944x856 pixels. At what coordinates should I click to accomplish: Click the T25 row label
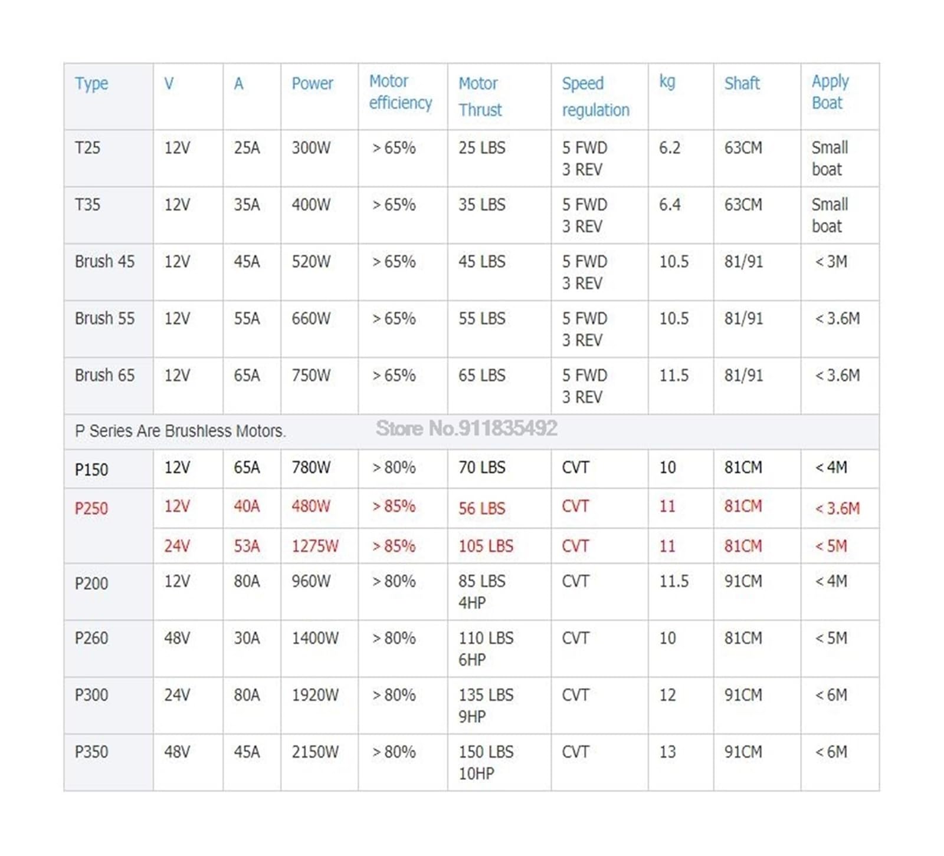[x=87, y=147]
